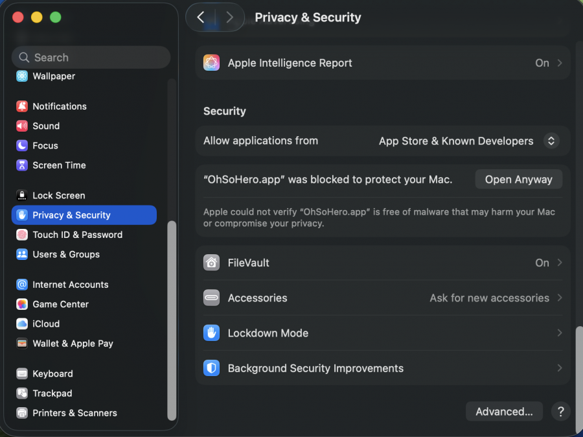Screen dimensions: 583x437
Task: Click the Wallet & Apple Pay card icon
Action: (x=22, y=343)
